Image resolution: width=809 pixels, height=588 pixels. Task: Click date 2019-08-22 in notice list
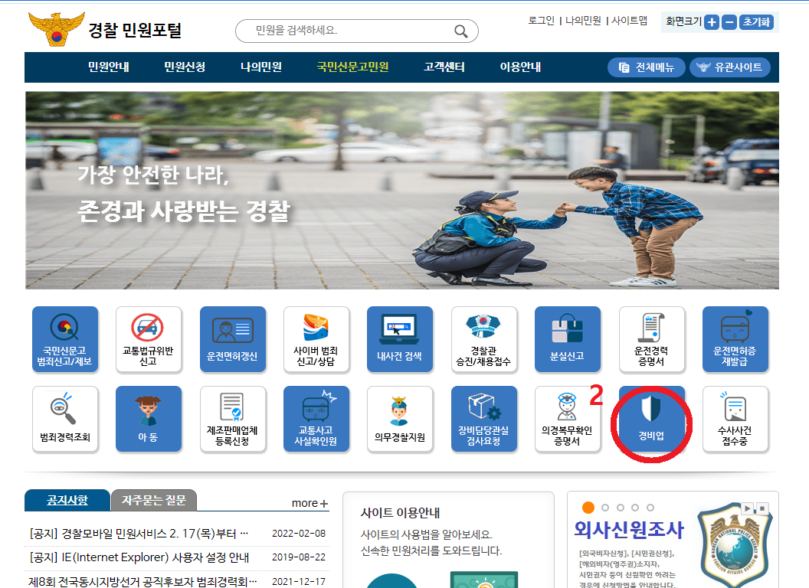tap(299, 557)
